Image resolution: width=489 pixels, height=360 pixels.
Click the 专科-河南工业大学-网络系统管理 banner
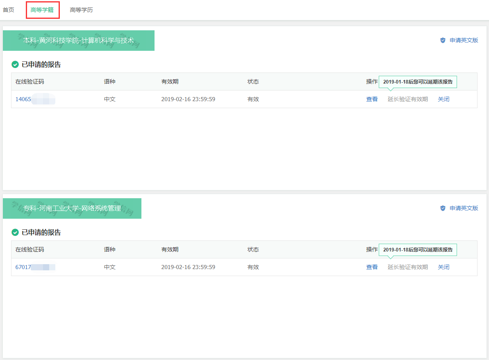point(72,208)
